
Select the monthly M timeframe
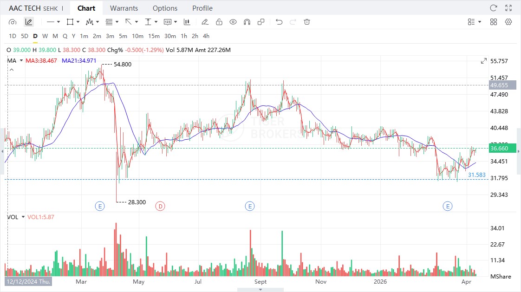point(55,36)
